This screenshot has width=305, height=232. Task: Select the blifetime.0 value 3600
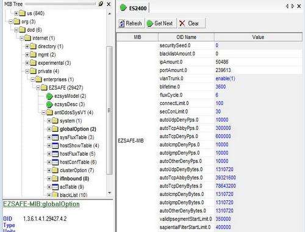pyautogui.click(x=221, y=87)
